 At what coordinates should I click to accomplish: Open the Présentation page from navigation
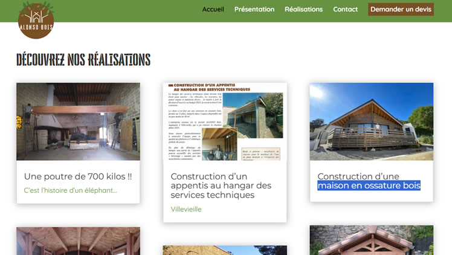254,9
